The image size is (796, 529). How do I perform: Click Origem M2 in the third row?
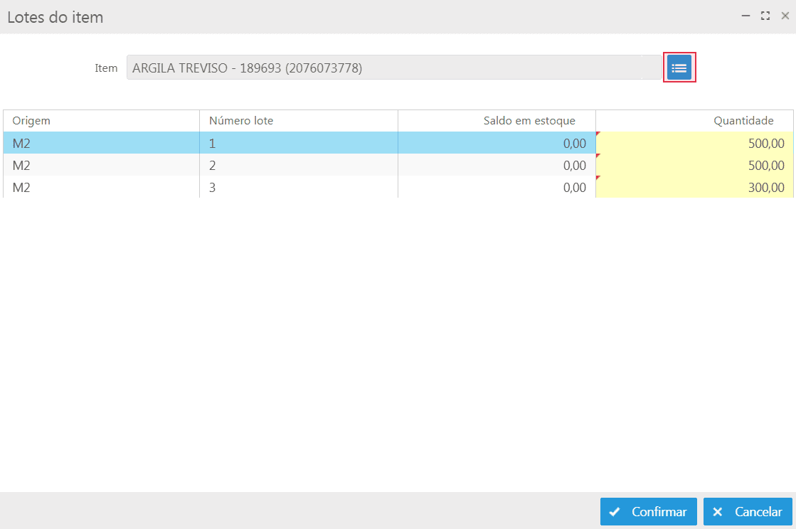[101, 188]
